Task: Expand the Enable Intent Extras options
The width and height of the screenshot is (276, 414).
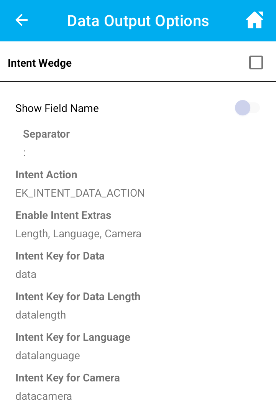Action: (x=63, y=215)
